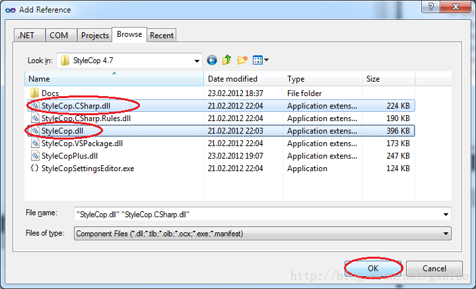
Task: Click the help question mark button
Action: (x=430, y=7)
